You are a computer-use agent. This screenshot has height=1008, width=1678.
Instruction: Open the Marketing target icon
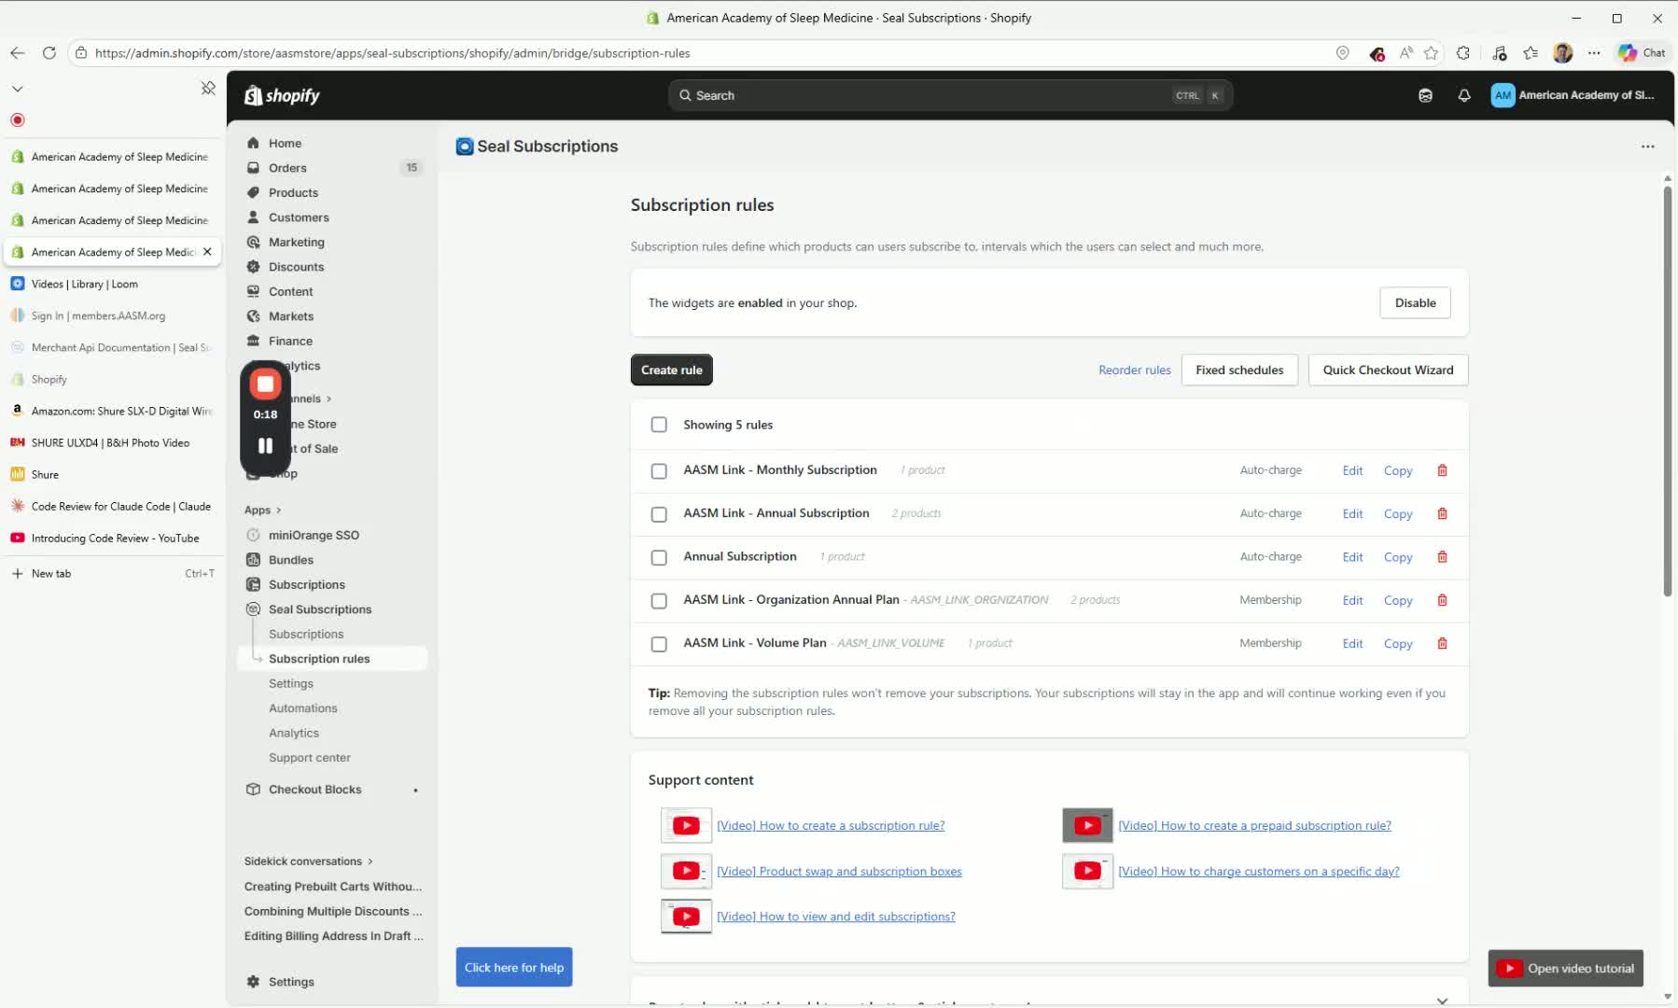pyautogui.click(x=253, y=242)
